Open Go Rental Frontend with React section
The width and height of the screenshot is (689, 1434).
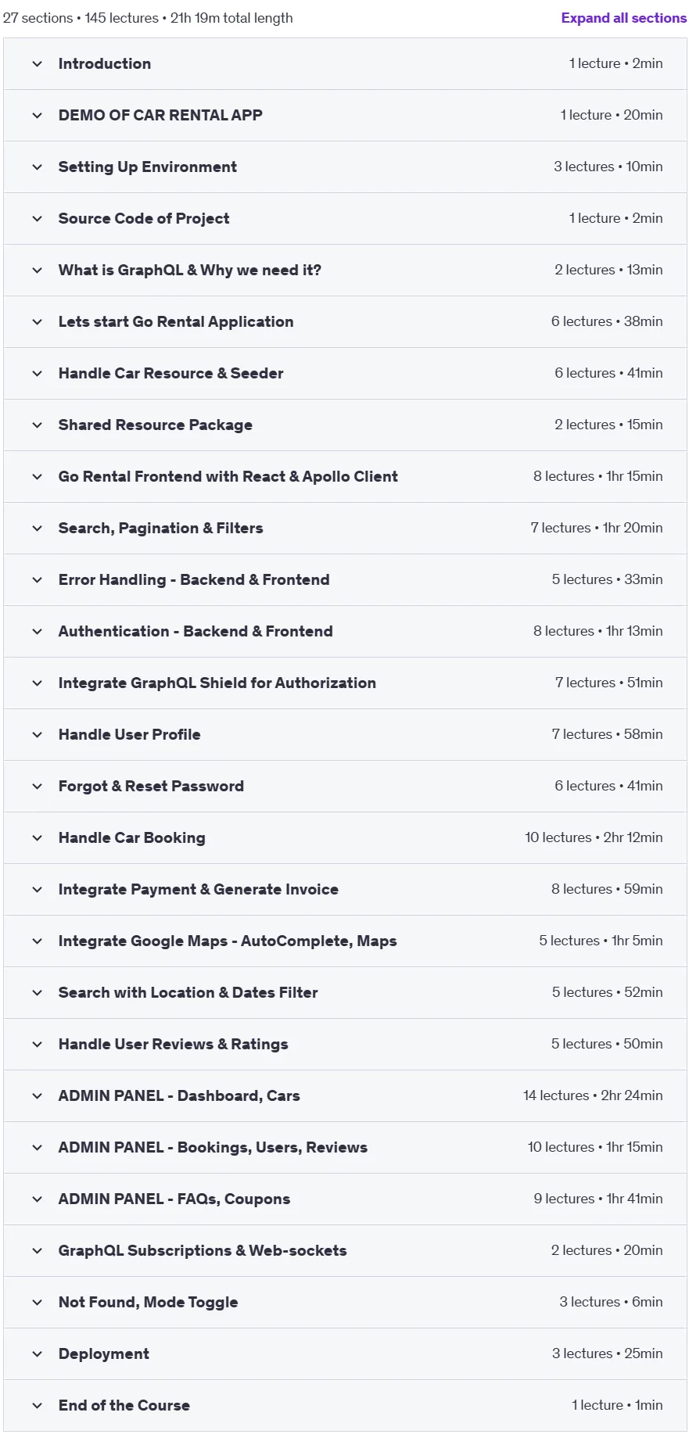click(x=345, y=477)
